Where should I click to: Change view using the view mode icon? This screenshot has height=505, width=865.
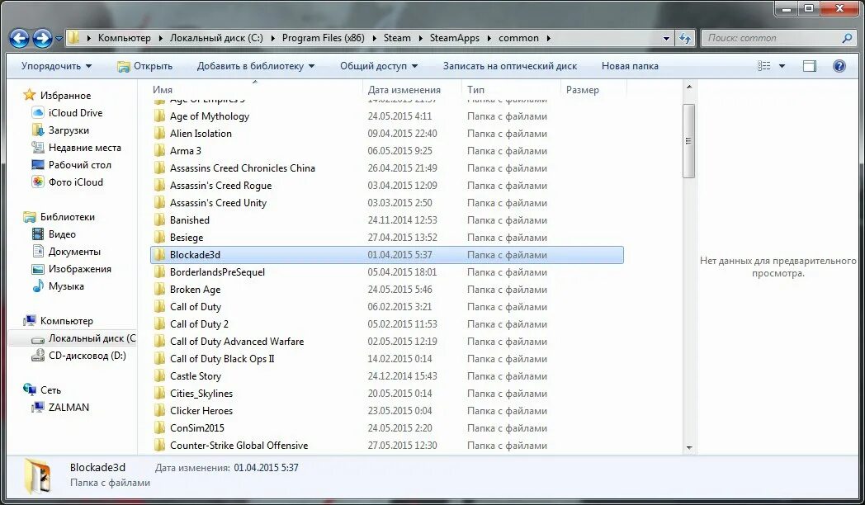pos(764,66)
